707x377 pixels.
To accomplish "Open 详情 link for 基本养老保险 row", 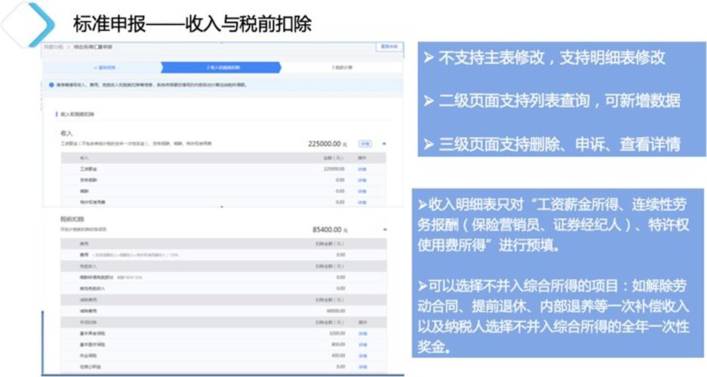I will [x=361, y=333].
